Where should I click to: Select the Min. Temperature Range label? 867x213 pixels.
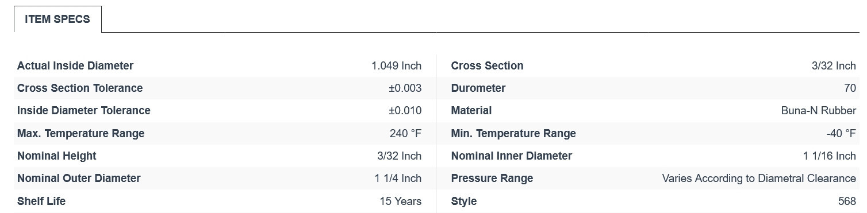[513, 133]
